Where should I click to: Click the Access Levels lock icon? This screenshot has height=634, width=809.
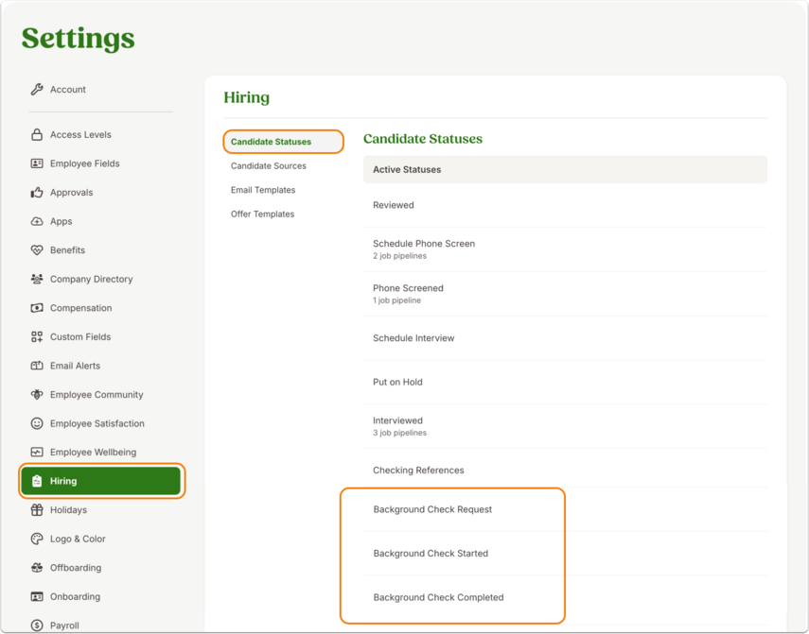pos(37,134)
